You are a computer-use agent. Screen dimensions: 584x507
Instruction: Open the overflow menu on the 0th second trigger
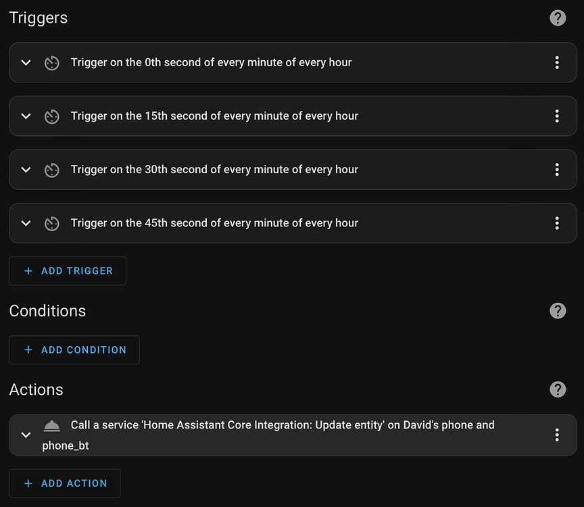coord(557,62)
